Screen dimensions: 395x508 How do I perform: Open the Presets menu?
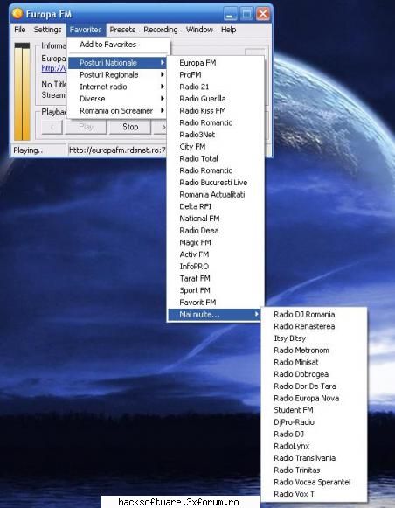pos(122,30)
